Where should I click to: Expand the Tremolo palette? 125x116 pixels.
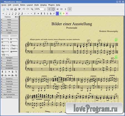(9, 86)
